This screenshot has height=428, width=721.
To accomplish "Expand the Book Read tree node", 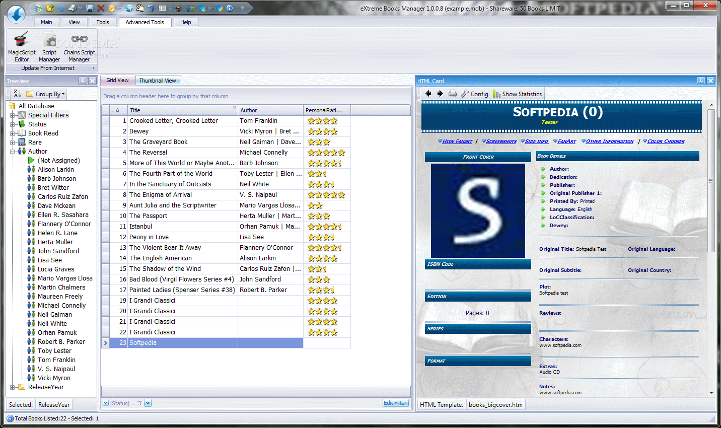I will [x=13, y=133].
